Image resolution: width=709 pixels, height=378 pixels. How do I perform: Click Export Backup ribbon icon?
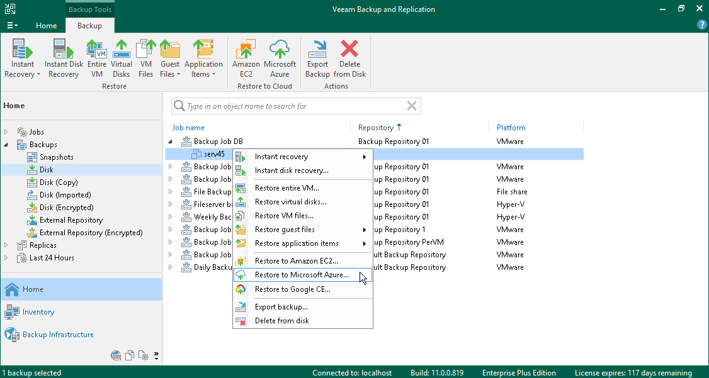[317, 58]
